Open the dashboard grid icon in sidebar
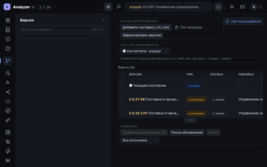 pos(8,20)
